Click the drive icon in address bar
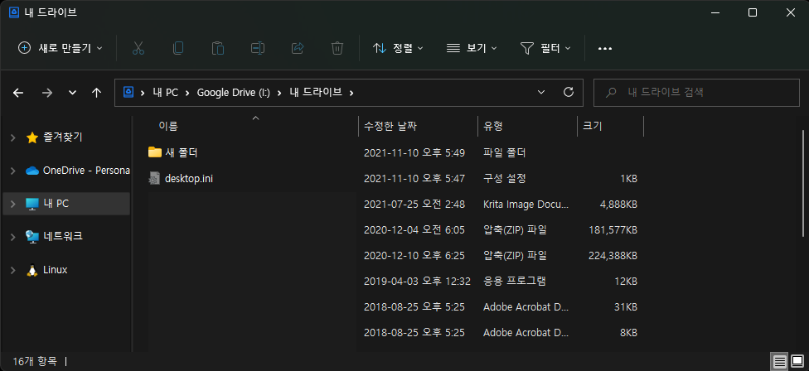The height and width of the screenshot is (371, 809). [x=128, y=92]
